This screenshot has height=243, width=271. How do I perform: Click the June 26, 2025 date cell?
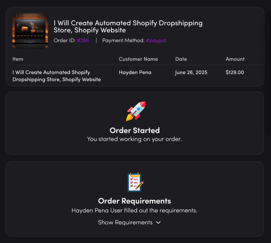pyautogui.click(x=191, y=72)
